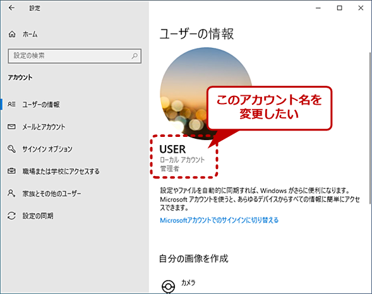Click the key sign-in options icon
Screen dimensions: 372x294
tap(11, 149)
